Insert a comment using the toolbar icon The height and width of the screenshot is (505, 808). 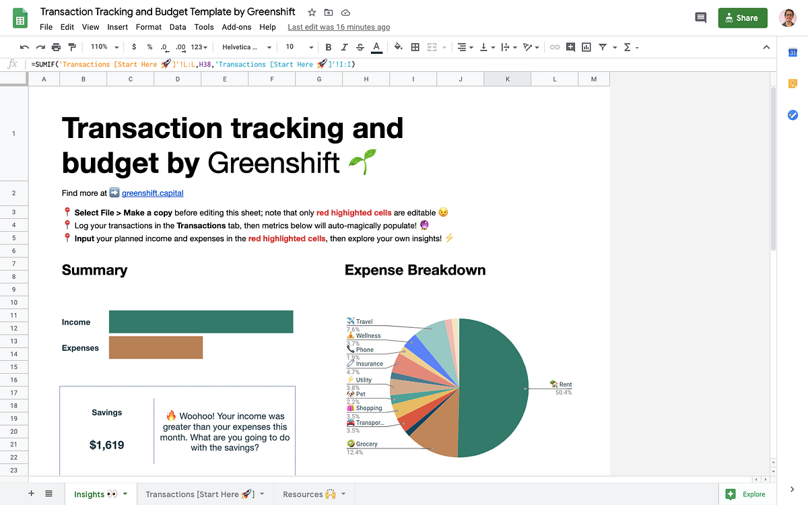571,47
